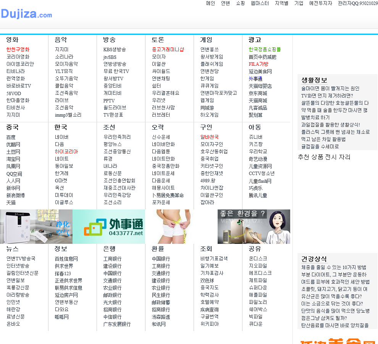Open the red 한친구영화 link
Viewport: 378px width, 344px height.
click(18, 49)
